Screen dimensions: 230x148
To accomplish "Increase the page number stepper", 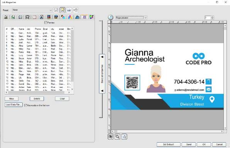I will (212, 17).
